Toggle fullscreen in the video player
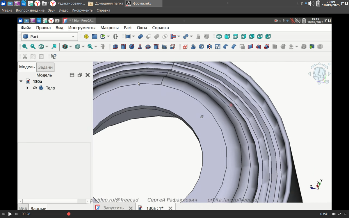 (339, 214)
